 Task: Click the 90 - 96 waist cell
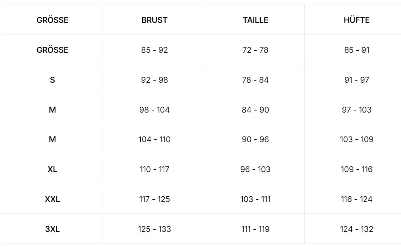[256, 140]
